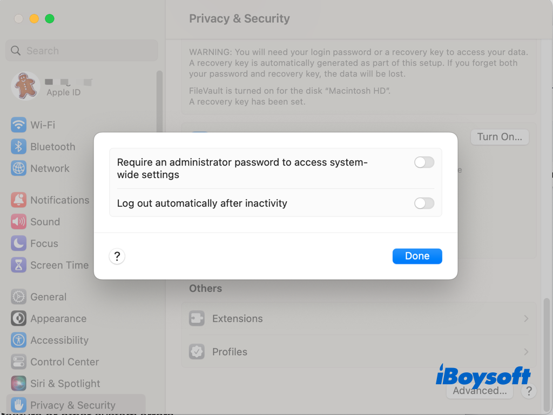The image size is (553, 415).
Task: Click the dialog help question mark
Action: click(117, 256)
